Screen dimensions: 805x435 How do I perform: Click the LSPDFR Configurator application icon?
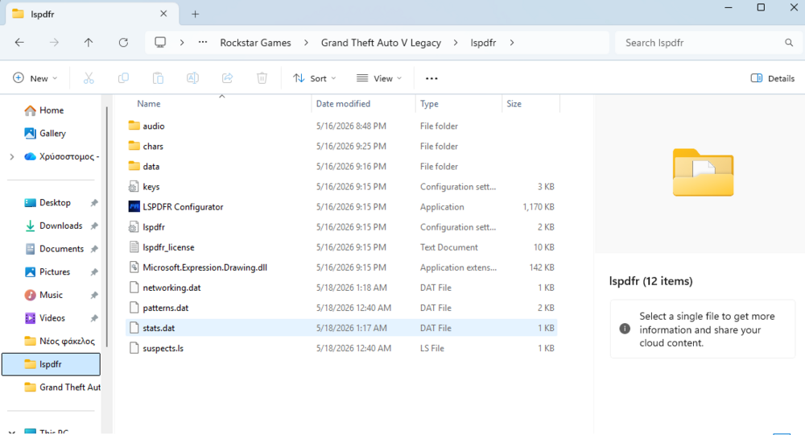coord(134,206)
